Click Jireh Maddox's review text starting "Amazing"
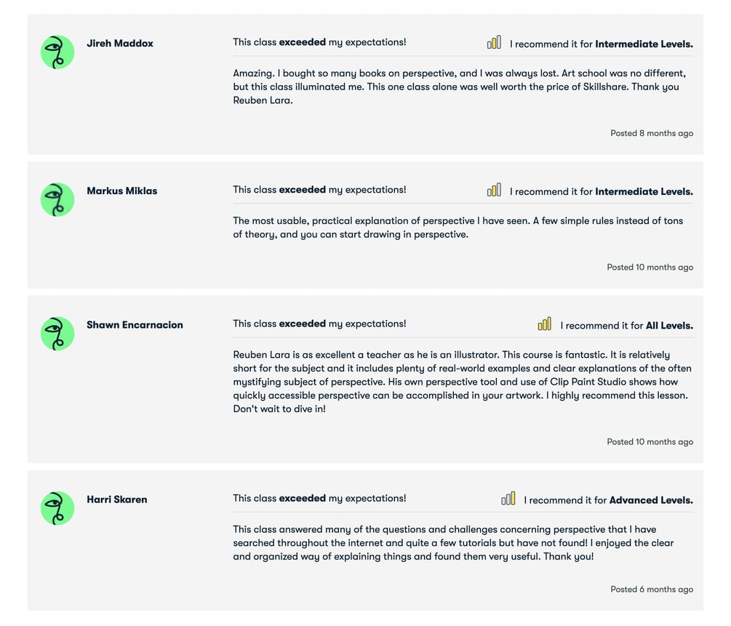This screenshot has width=731, height=626. [459, 87]
